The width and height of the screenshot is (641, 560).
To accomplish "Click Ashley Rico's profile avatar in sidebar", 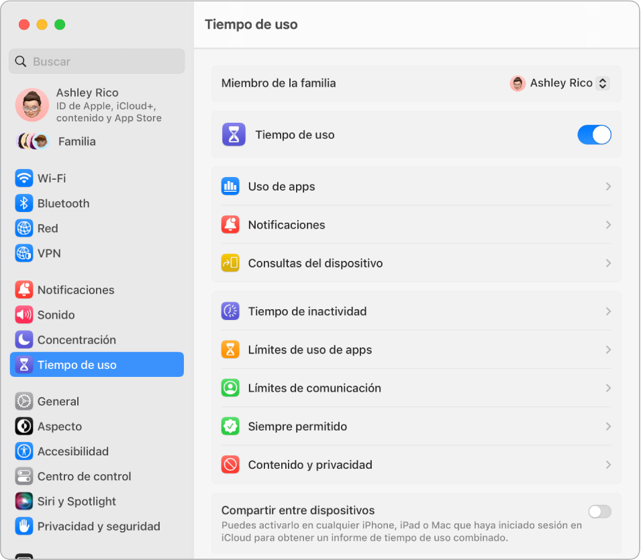I will click(x=32, y=105).
